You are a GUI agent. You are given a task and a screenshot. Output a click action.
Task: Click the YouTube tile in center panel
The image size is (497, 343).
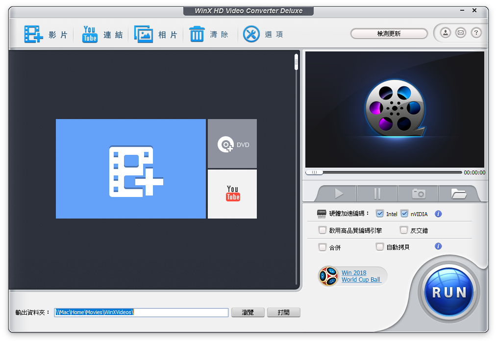(x=232, y=194)
